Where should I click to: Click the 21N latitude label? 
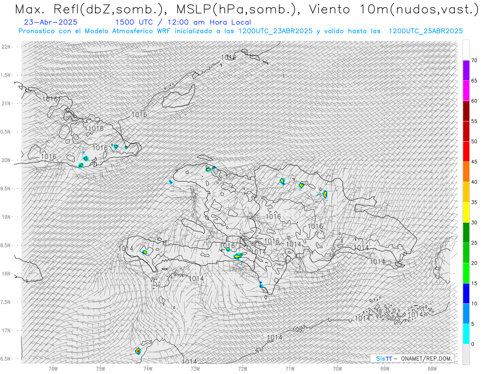[x=6, y=103]
